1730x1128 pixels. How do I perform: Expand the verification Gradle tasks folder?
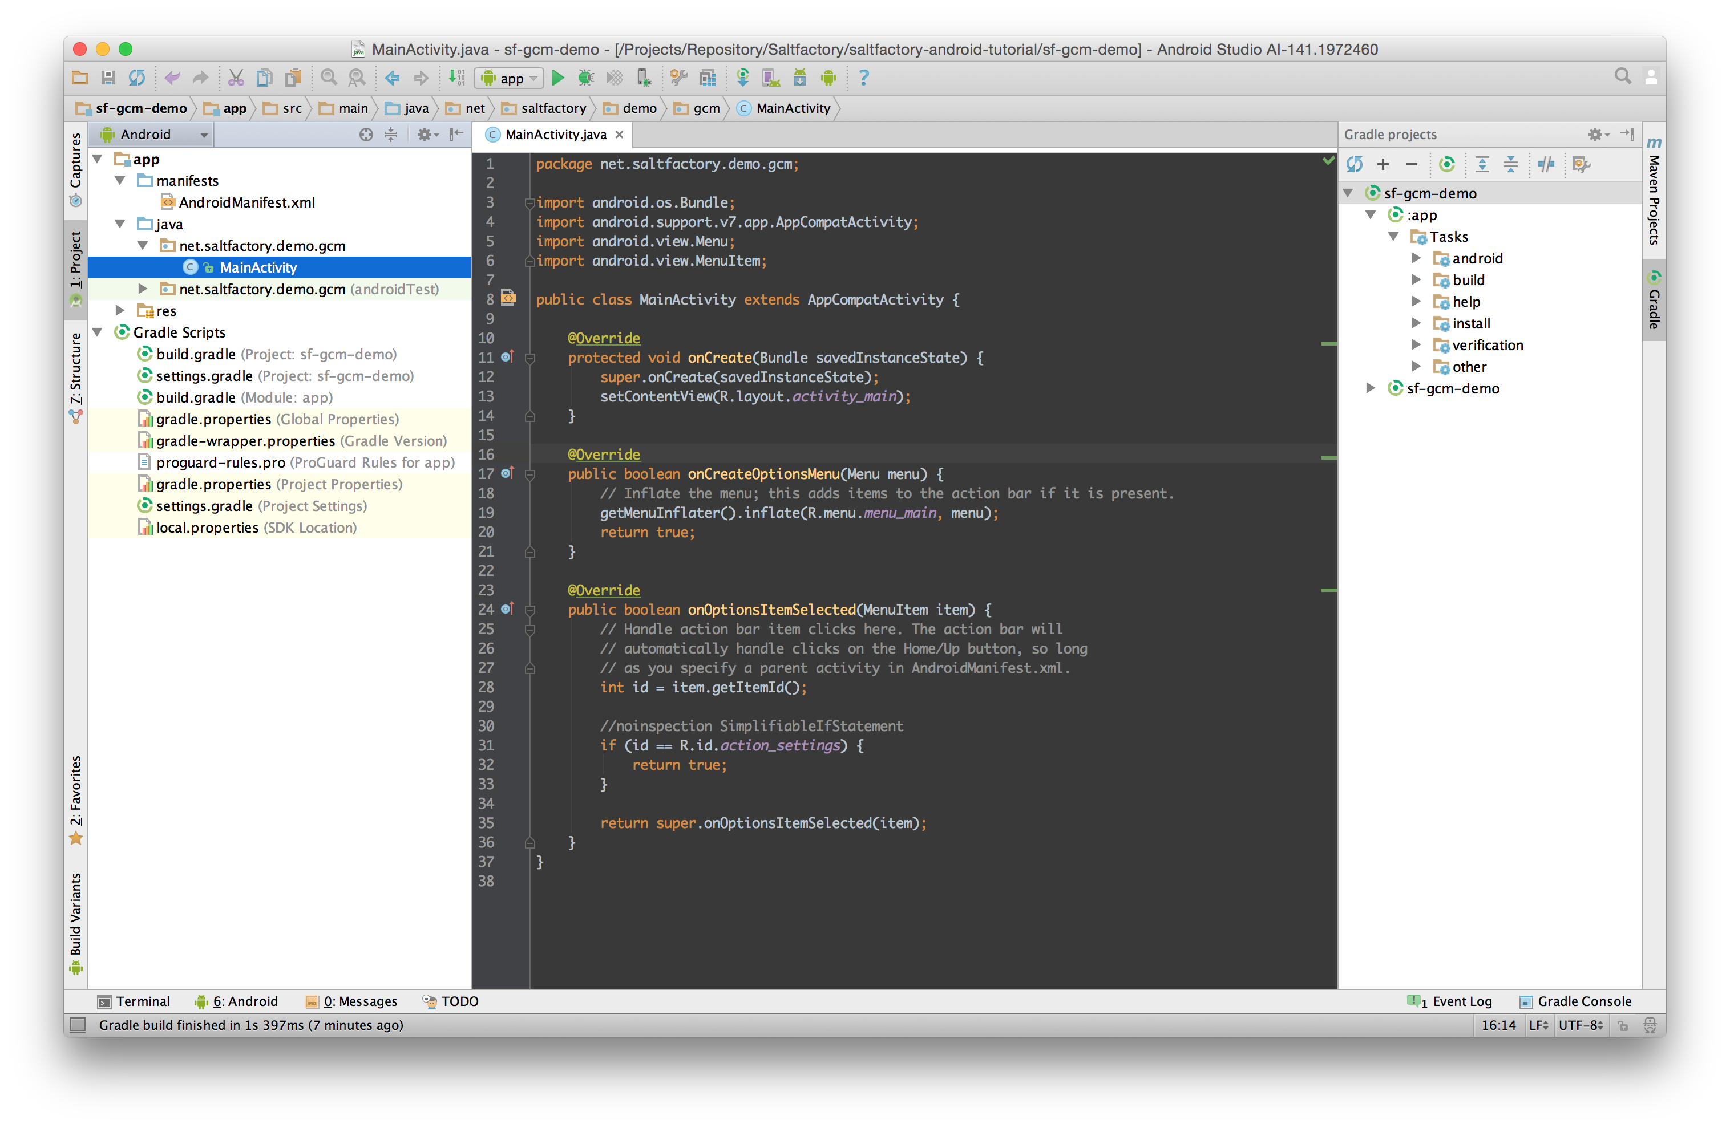(1416, 344)
